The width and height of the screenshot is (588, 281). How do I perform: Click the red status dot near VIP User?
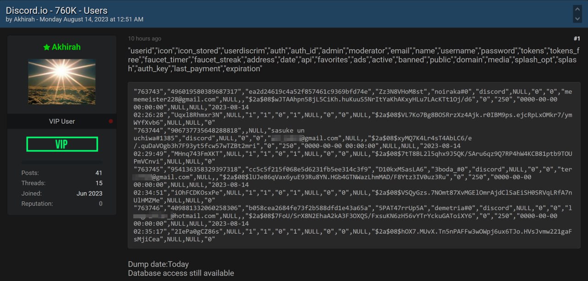pos(110,121)
